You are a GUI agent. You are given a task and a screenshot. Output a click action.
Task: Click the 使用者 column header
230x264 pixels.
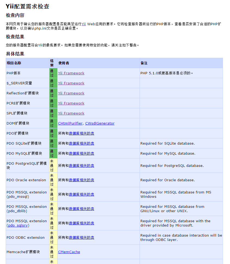tap(99, 63)
